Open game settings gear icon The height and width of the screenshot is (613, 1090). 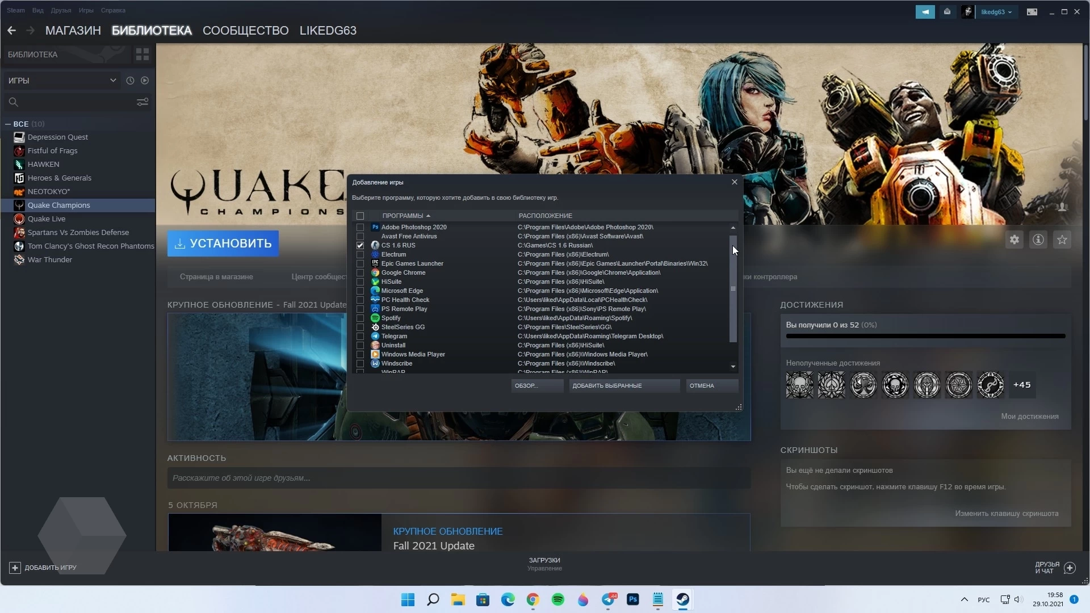click(x=1014, y=240)
